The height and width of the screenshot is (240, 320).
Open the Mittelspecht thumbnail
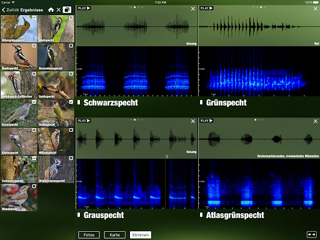(56, 141)
